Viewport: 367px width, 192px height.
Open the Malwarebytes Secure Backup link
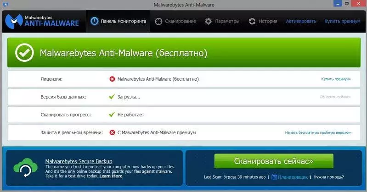pyautogui.click(x=79, y=161)
